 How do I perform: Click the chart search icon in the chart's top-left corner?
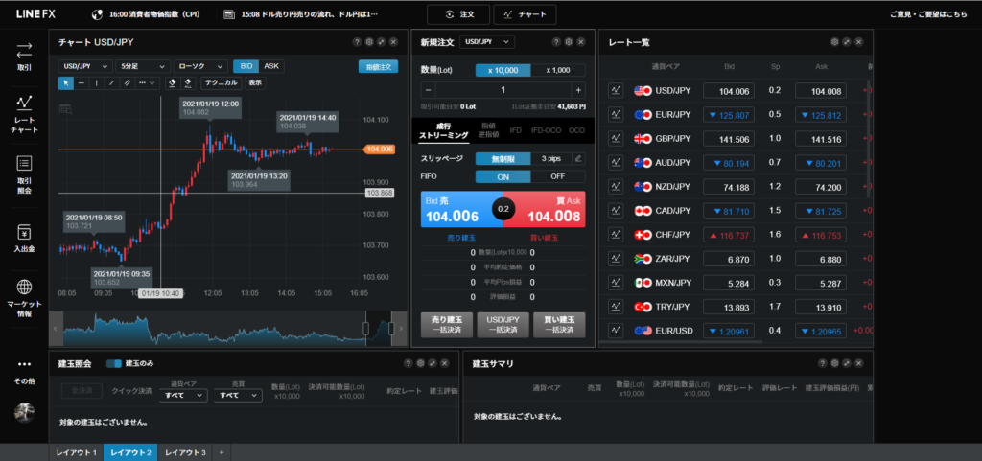66,109
